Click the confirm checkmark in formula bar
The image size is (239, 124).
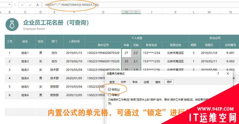click(30, 5)
